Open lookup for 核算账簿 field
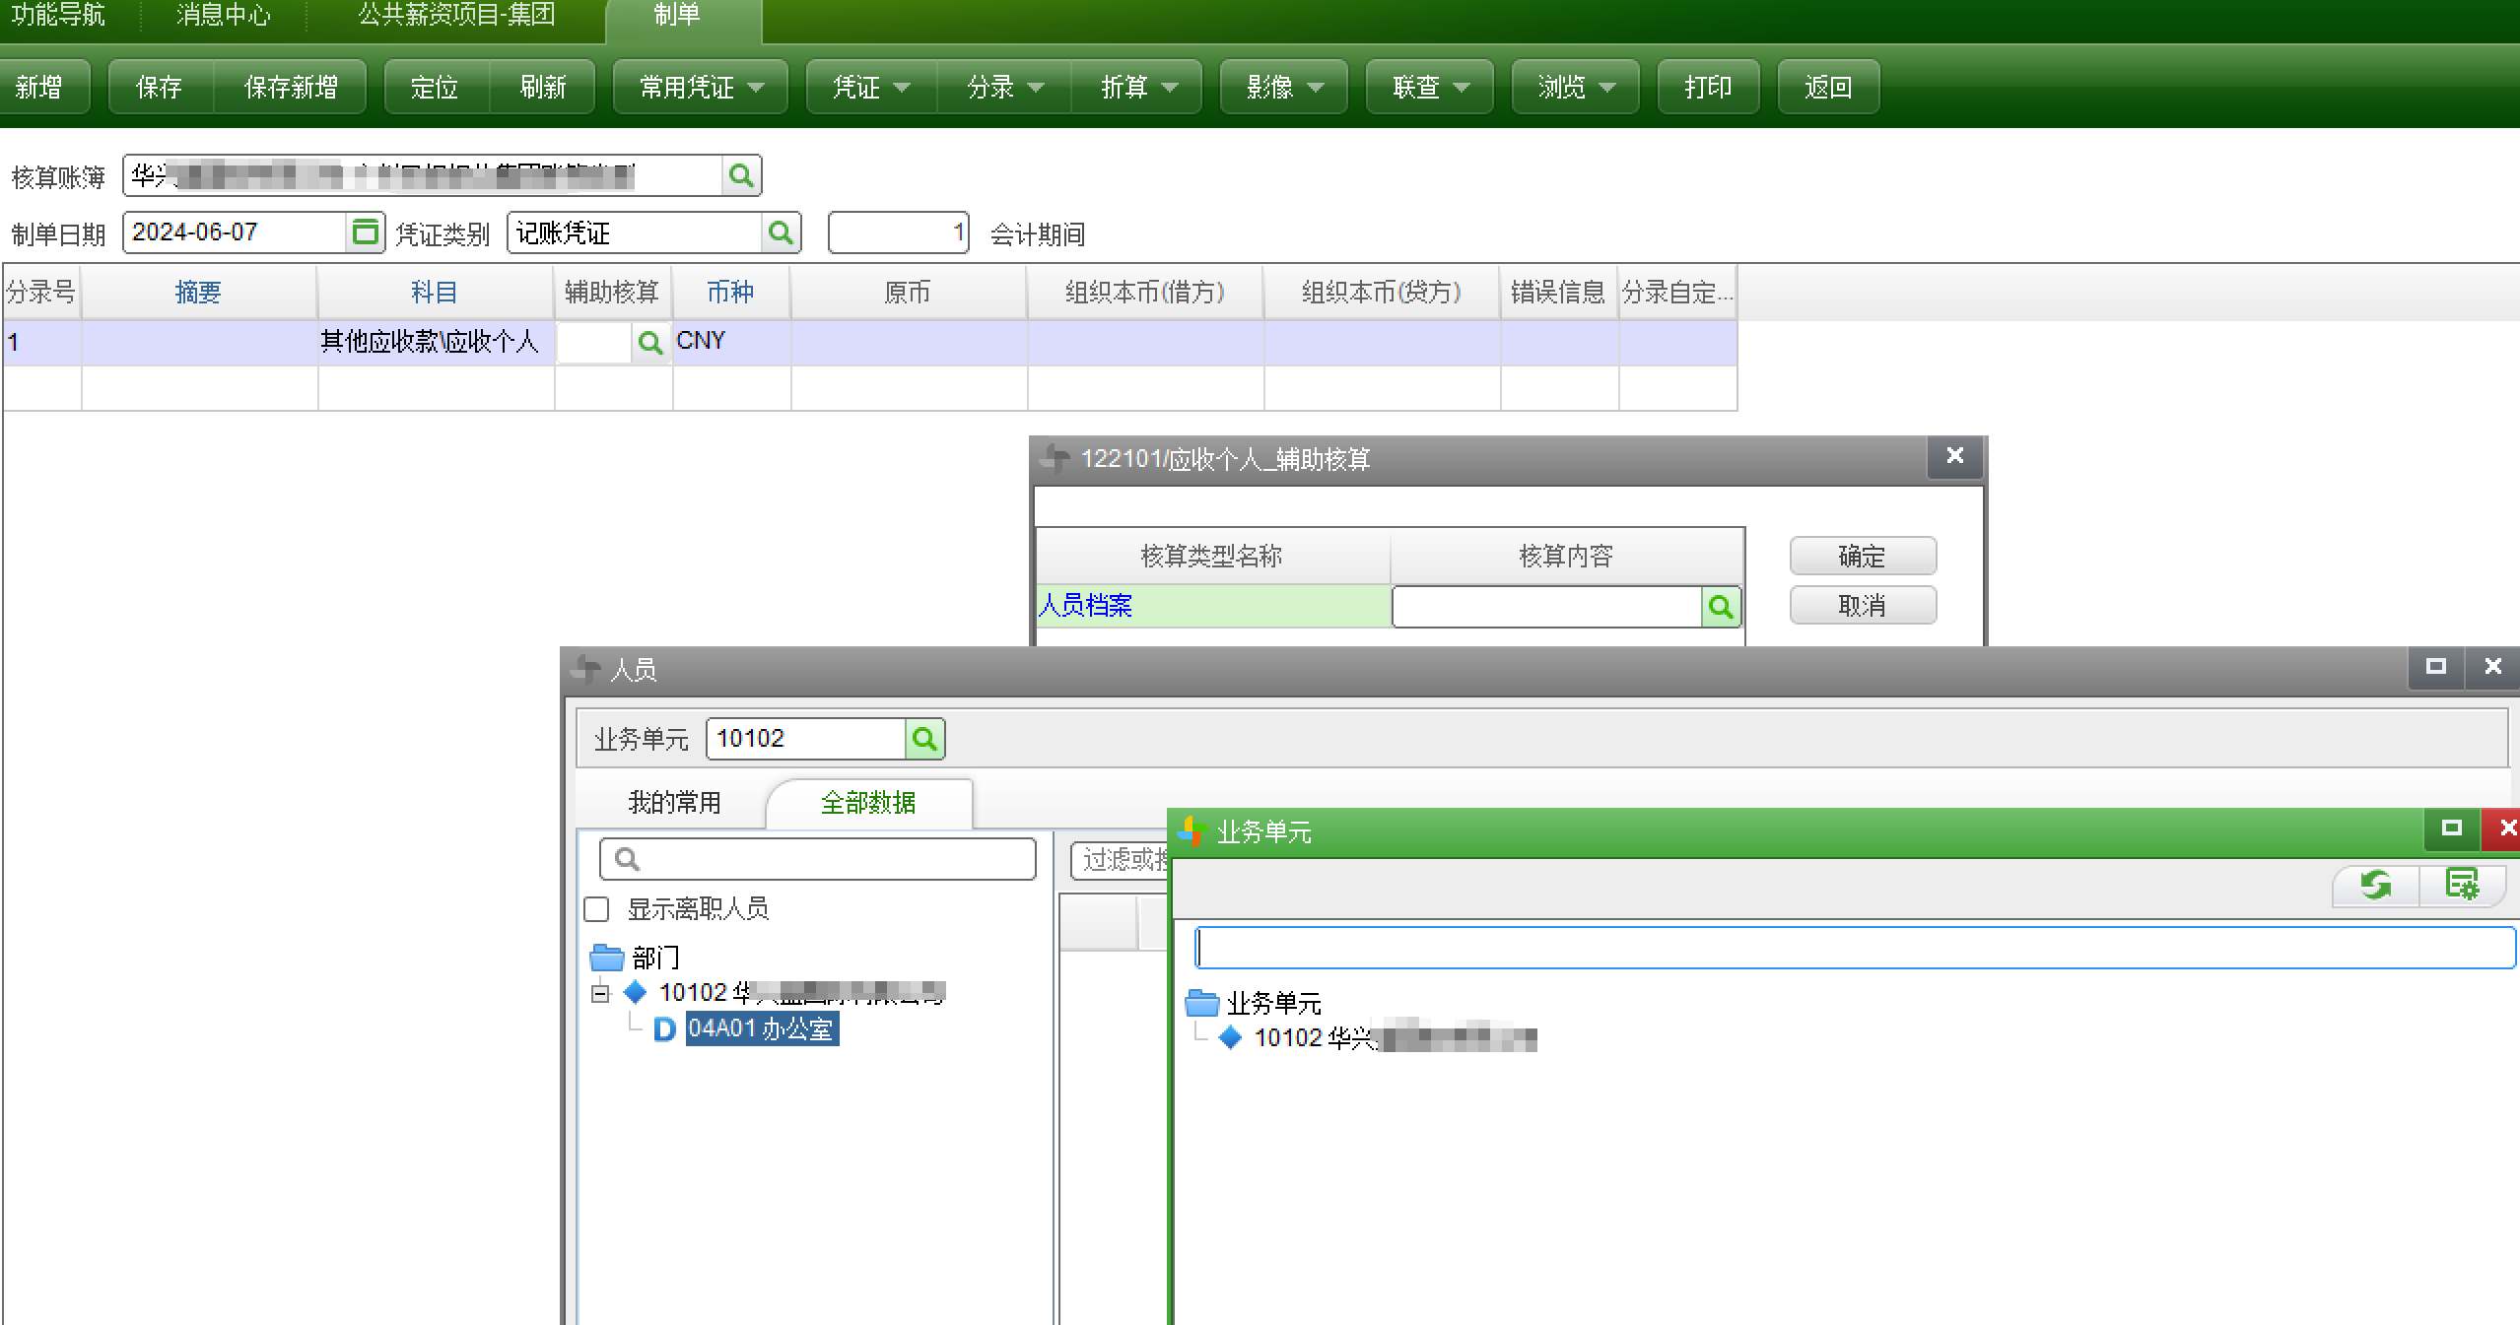This screenshot has height=1325, width=2520. coord(741,175)
